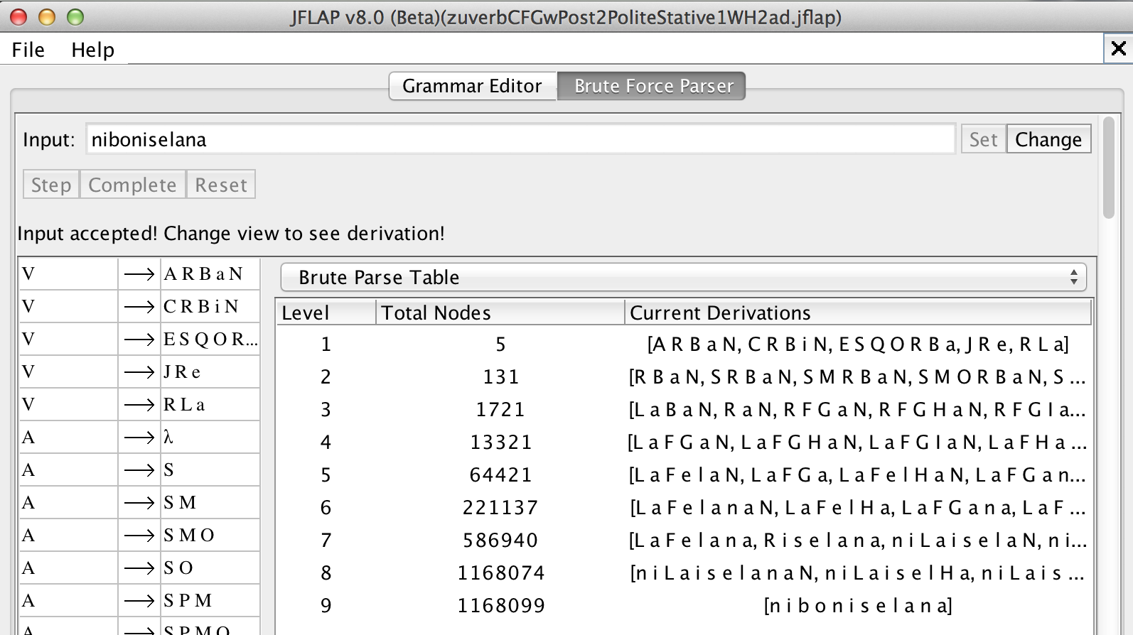Select the row with 1168099 total nodes
The height and width of the screenshot is (635, 1133).
684,606
